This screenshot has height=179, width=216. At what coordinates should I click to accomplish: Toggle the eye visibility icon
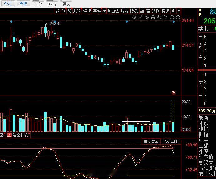pyautogui.click(x=147, y=17)
